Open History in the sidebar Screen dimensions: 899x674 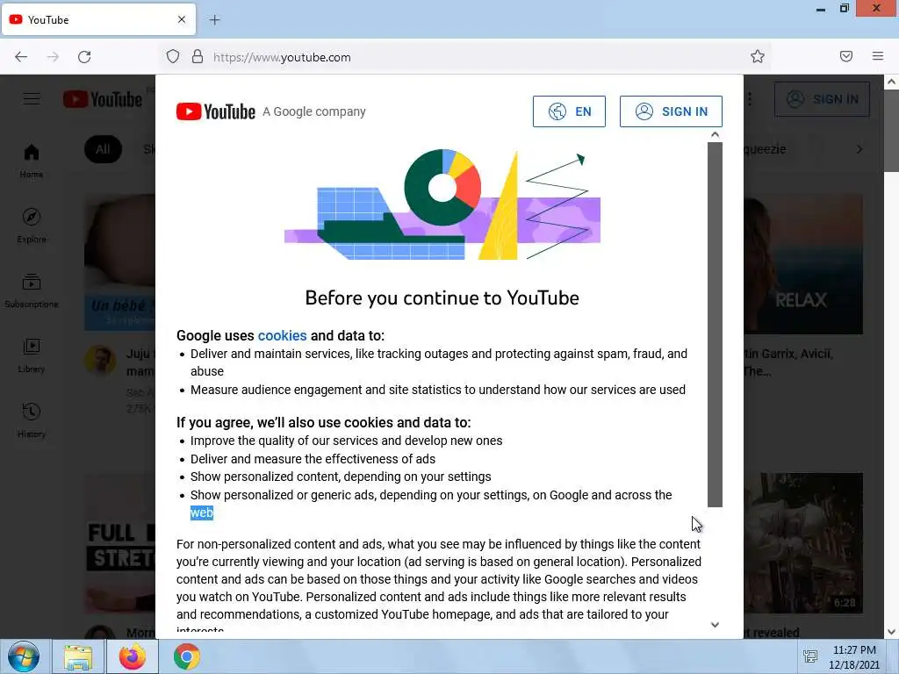click(x=32, y=420)
